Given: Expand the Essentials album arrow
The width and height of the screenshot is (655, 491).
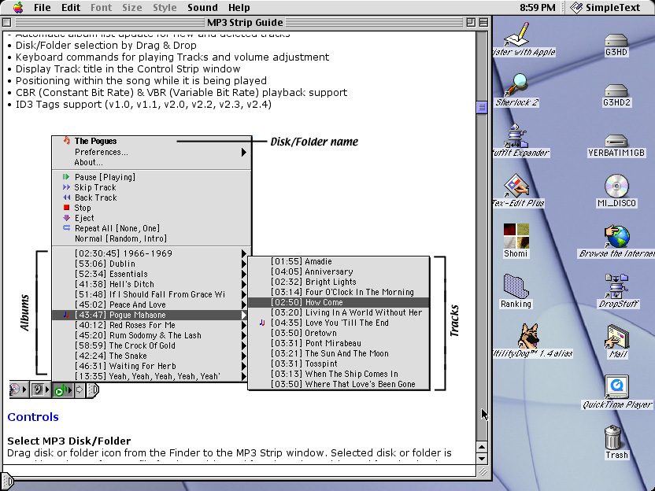Looking at the screenshot, I should pos(244,274).
